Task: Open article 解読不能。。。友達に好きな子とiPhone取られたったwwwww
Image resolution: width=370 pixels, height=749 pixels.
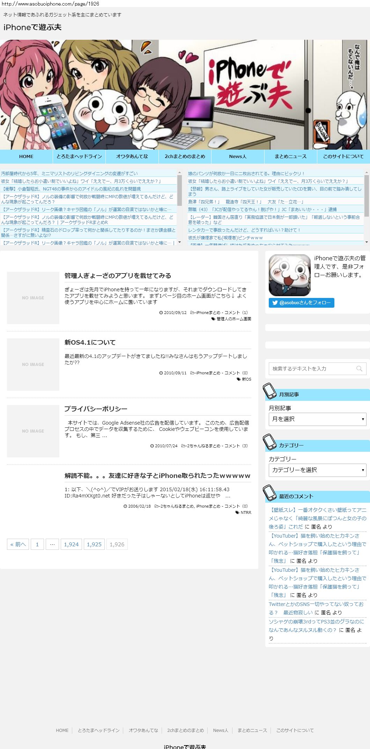Action: click(157, 475)
